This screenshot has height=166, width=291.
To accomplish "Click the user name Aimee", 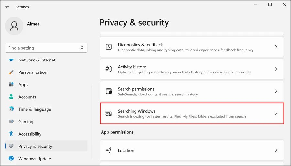I will [33, 24].
